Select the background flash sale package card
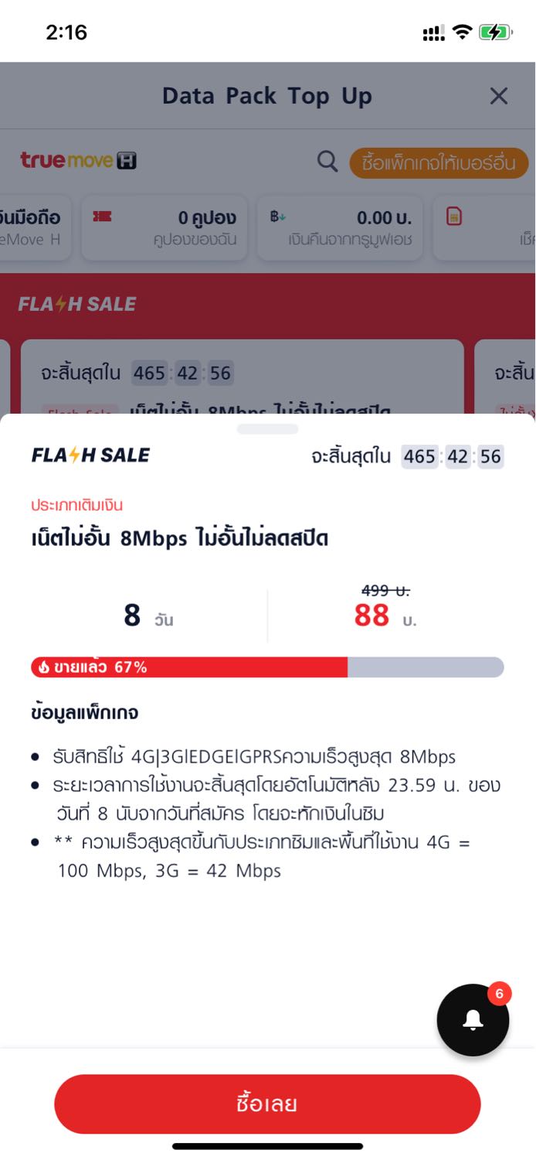The image size is (536, 1160). click(x=243, y=377)
